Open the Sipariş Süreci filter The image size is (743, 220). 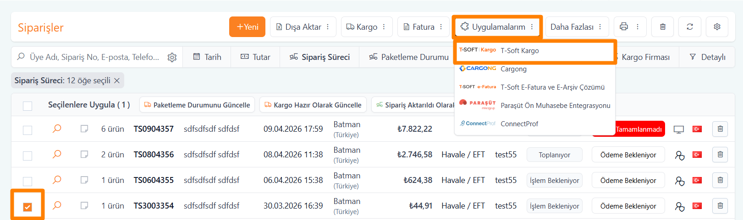[319, 57]
